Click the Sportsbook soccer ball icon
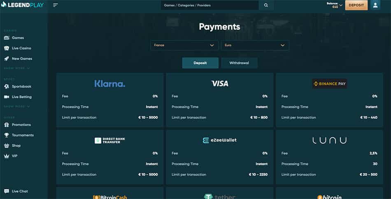This screenshot has height=199, width=391. pos(7,86)
